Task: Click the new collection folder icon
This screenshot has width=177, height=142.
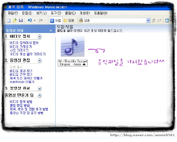Action: coord(159,20)
